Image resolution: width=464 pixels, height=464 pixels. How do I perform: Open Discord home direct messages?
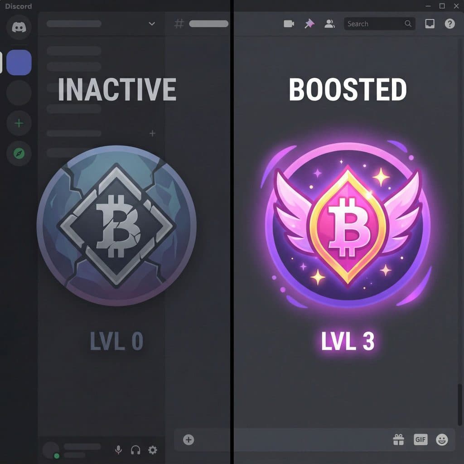(x=19, y=27)
